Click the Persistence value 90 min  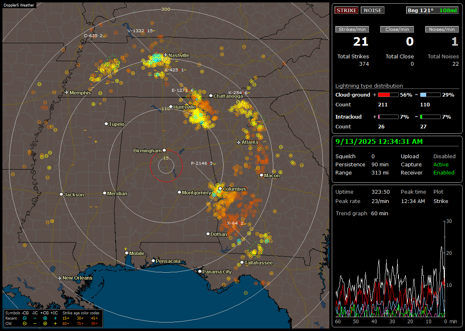380,164
